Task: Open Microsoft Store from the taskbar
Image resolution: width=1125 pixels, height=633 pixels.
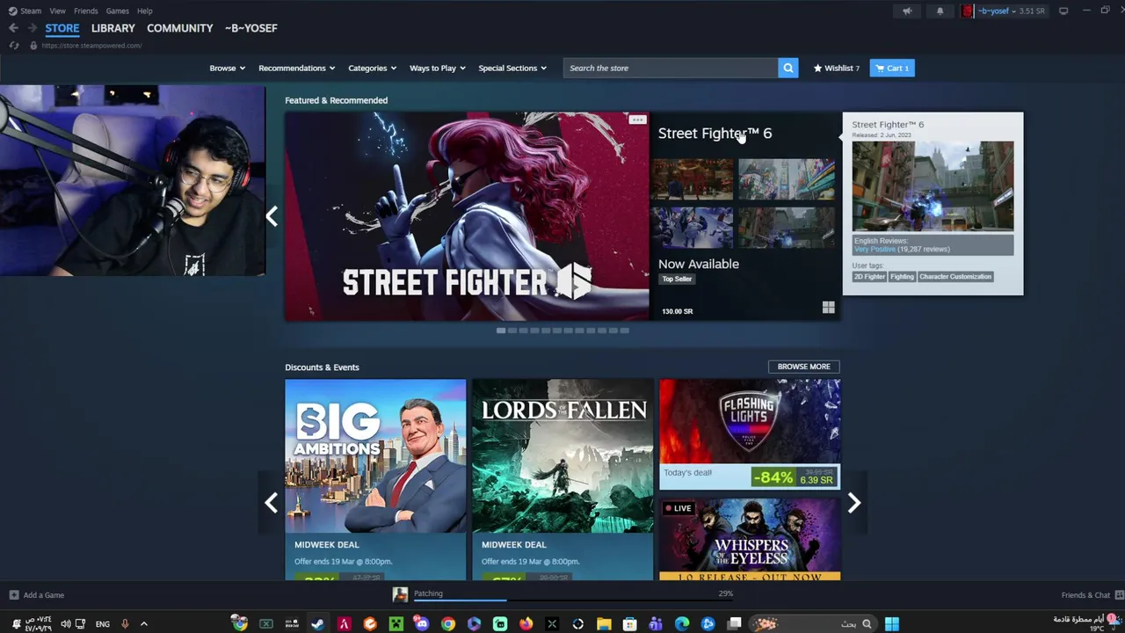Action: tap(630, 624)
